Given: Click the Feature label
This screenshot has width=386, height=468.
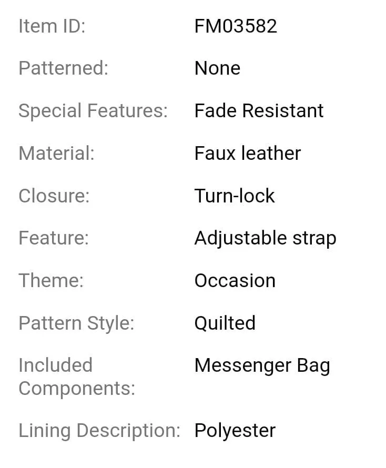Looking at the screenshot, I should coord(54,238).
